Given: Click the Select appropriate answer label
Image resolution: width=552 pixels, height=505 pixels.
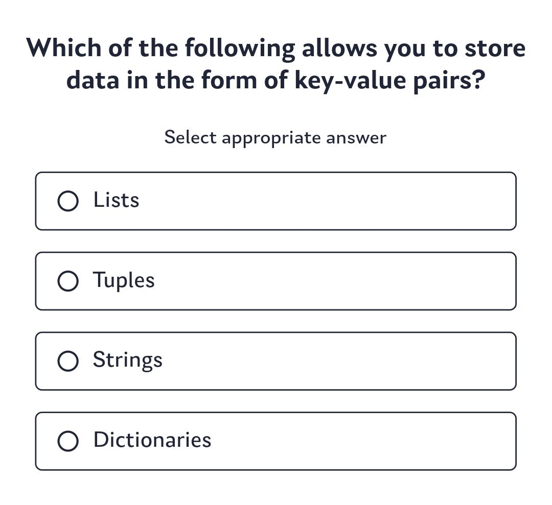Looking at the screenshot, I should pyautogui.click(x=276, y=137).
